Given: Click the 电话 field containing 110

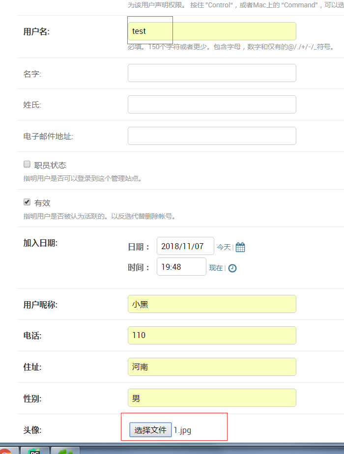Looking at the screenshot, I should 211,335.
